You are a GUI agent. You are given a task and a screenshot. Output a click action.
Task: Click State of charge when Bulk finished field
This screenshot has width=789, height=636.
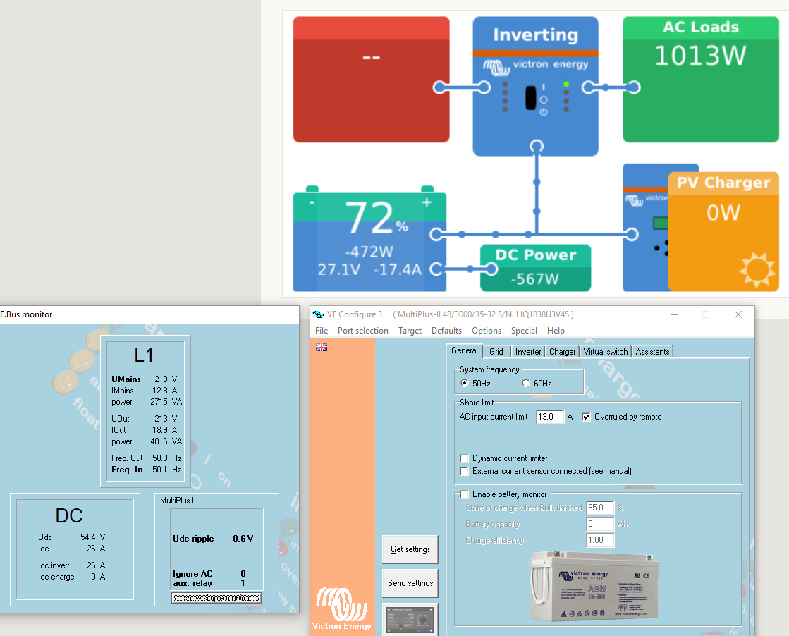click(x=600, y=508)
